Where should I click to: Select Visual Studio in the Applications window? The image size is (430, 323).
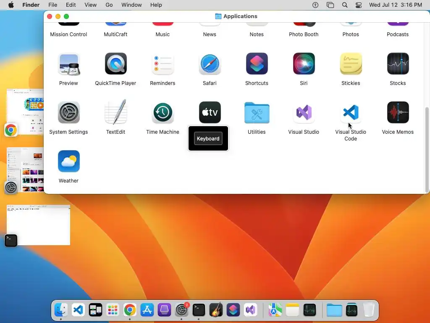coord(304,113)
